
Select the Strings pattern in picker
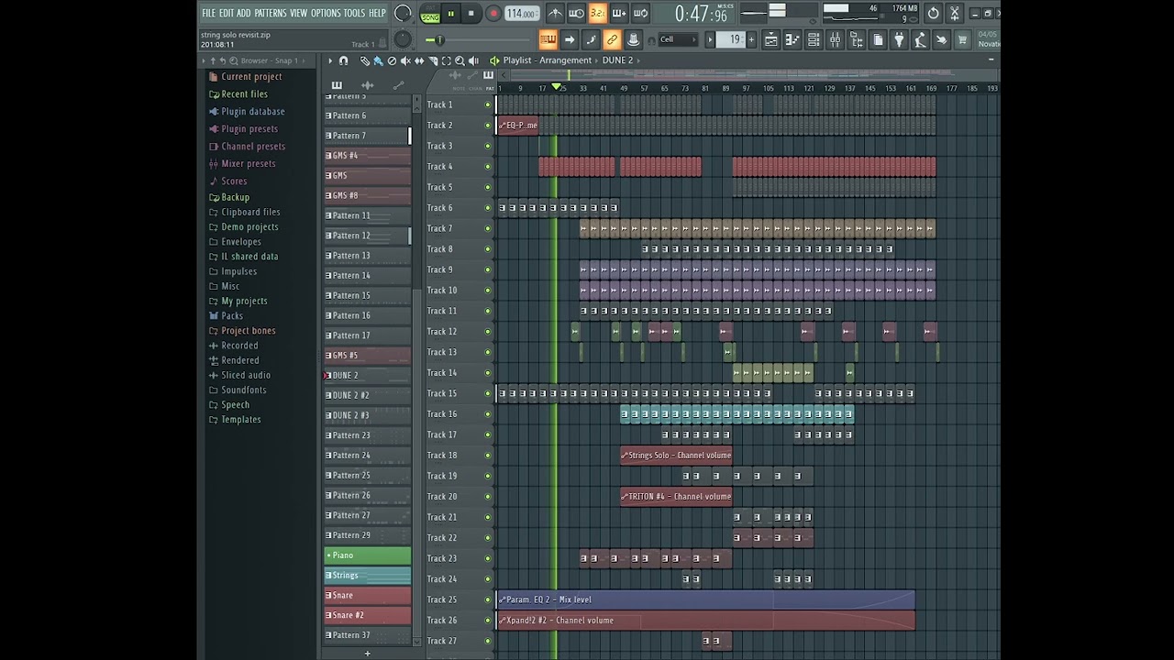pos(368,576)
